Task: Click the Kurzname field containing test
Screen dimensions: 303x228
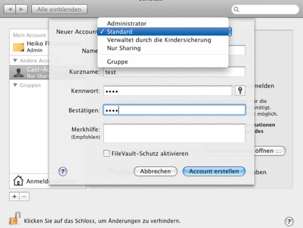Action: click(x=174, y=72)
